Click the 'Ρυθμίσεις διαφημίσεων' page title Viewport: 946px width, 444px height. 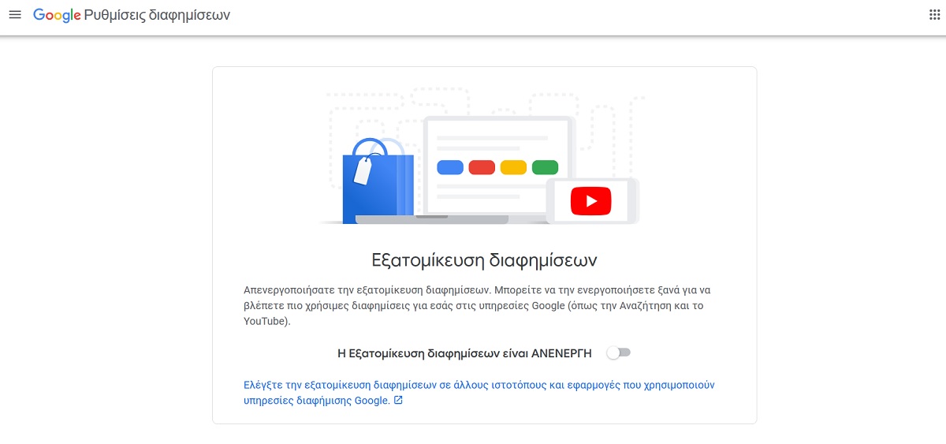(157, 15)
